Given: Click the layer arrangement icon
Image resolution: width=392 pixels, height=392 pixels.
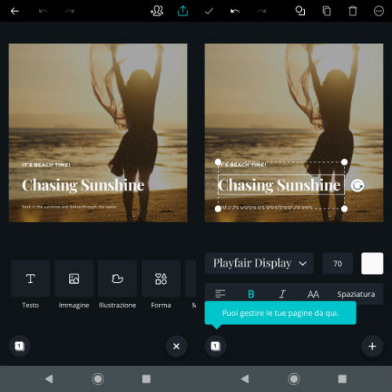Looking at the screenshot, I should tap(300, 11).
